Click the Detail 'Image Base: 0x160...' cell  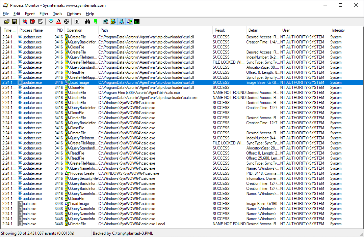pos(262,204)
